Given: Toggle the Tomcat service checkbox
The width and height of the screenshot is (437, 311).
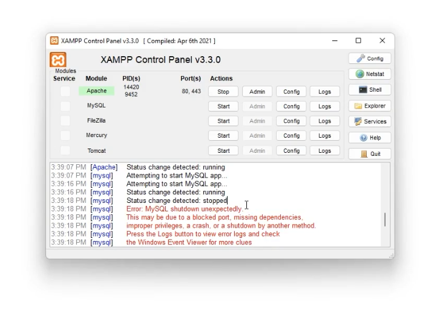Looking at the screenshot, I should (x=65, y=151).
